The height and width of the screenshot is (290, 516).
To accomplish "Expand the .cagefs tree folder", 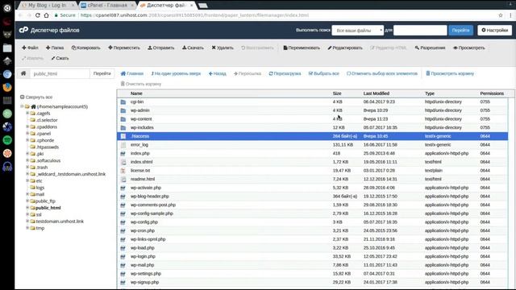I will (x=27, y=113).
